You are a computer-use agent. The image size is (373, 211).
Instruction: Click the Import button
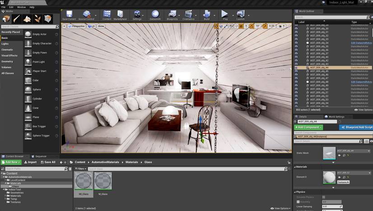(30, 162)
